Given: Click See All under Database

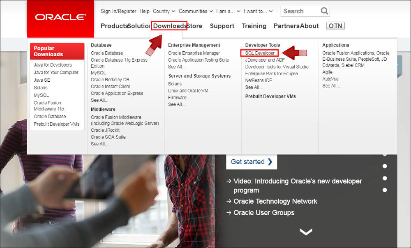Looking at the screenshot, I should click(99, 100).
